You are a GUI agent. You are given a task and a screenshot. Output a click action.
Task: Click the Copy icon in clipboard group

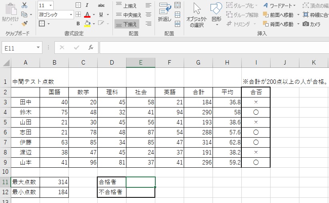pos(24,14)
